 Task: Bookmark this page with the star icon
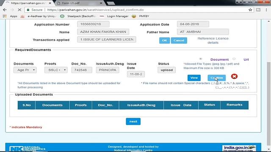pos(250,10)
